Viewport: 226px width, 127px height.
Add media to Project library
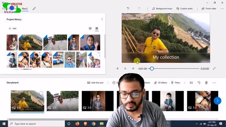coord(12,28)
